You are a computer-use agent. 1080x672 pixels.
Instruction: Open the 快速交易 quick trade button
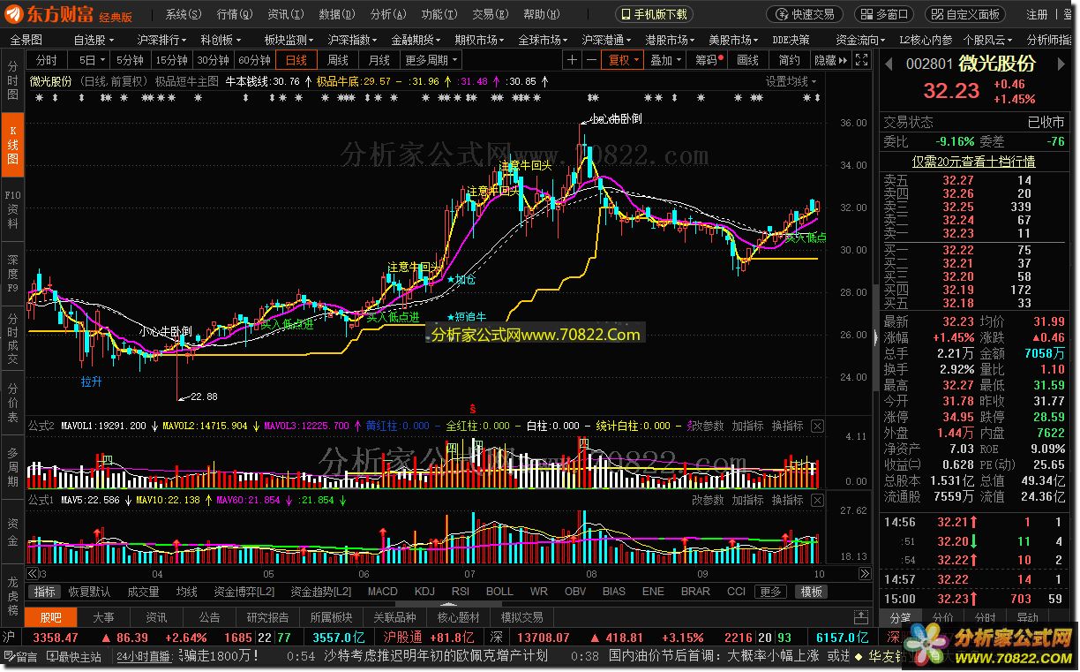[x=804, y=14]
